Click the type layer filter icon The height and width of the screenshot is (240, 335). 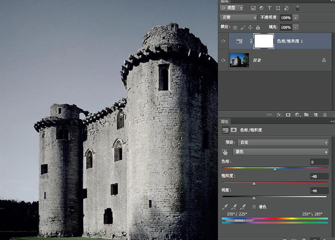click(x=269, y=8)
